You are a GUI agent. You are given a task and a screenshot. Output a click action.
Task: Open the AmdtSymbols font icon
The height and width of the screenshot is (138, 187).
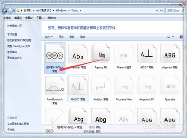coord(55,85)
